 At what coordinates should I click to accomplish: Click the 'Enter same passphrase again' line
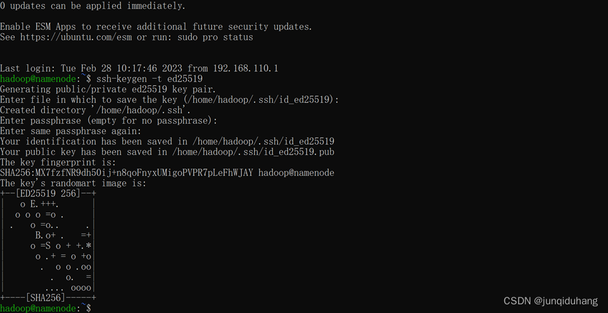point(71,131)
